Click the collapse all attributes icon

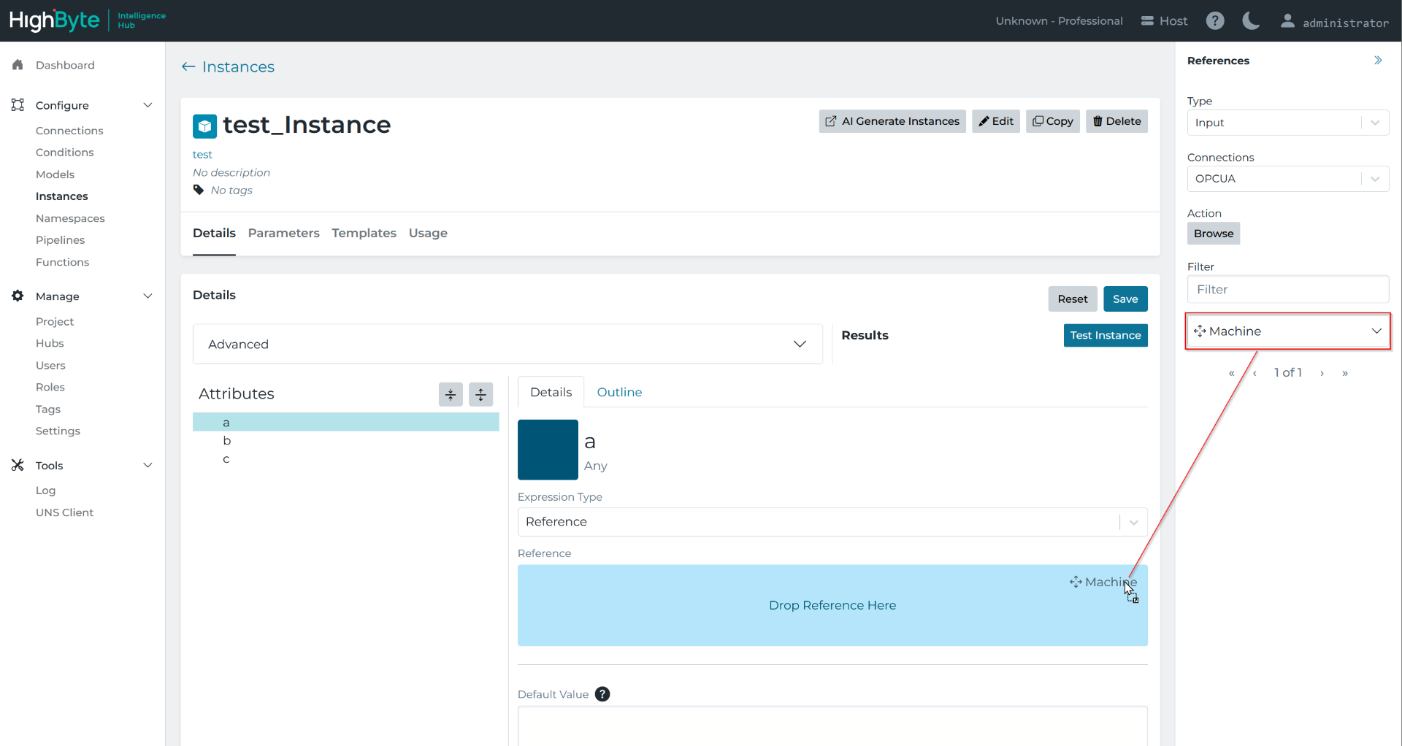(x=451, y=394)
